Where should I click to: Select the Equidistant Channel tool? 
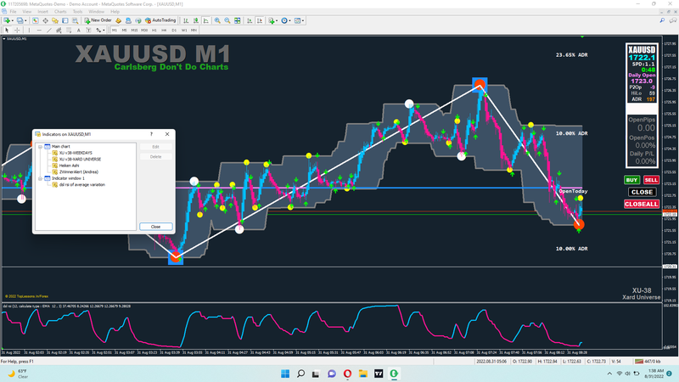tap(59, 31)
